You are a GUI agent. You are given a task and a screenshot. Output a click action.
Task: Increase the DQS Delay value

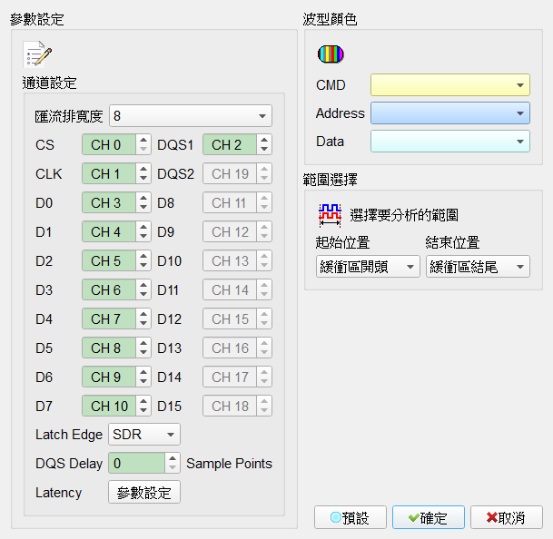tap(173, 458)
